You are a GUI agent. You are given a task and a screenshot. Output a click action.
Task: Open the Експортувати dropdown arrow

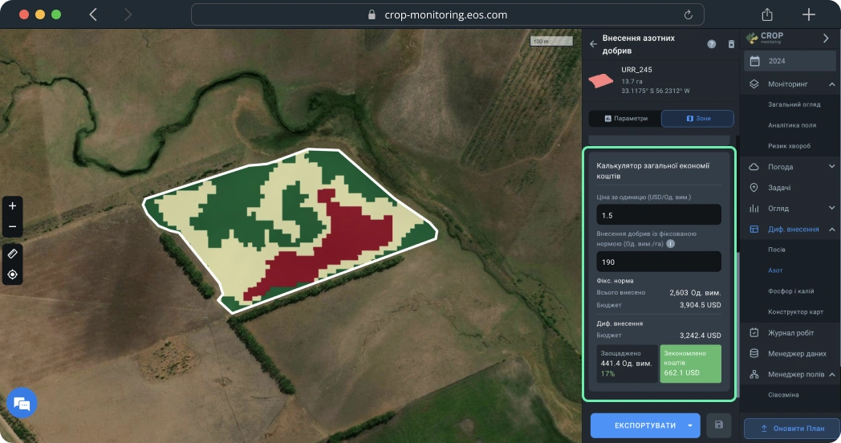690,425
